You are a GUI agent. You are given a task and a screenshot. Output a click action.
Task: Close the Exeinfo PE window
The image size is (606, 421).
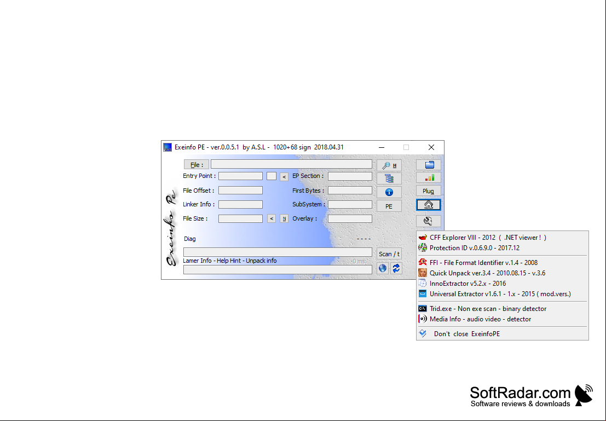click(x=431, y=147)
